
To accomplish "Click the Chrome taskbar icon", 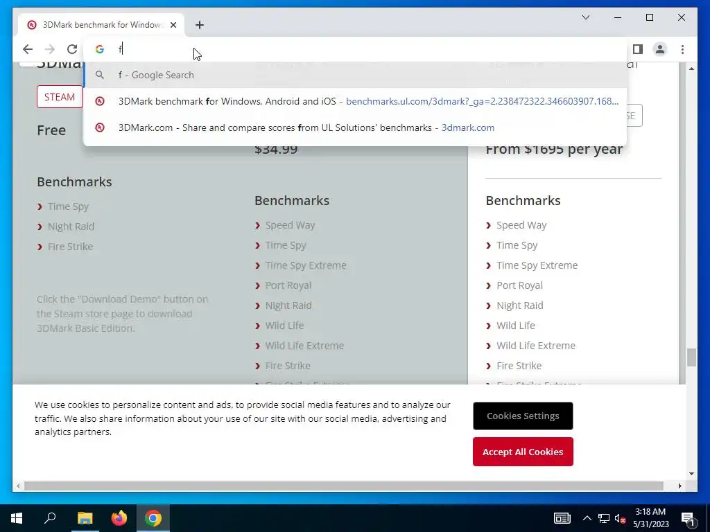I will coord(153,518).
